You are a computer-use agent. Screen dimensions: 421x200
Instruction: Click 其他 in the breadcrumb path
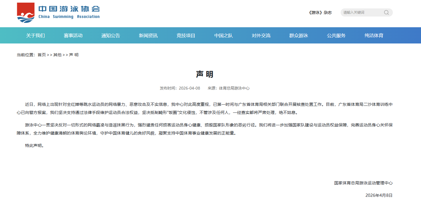tap(57, 55)
